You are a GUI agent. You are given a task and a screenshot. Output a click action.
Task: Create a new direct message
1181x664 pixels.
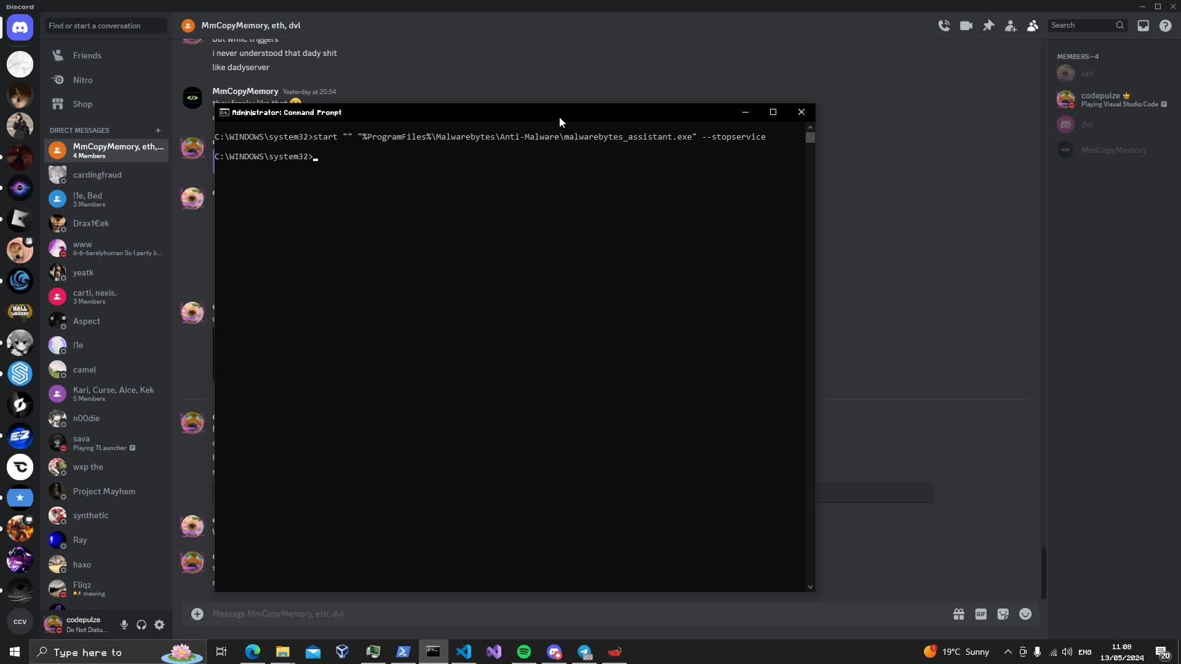(158, 130)
